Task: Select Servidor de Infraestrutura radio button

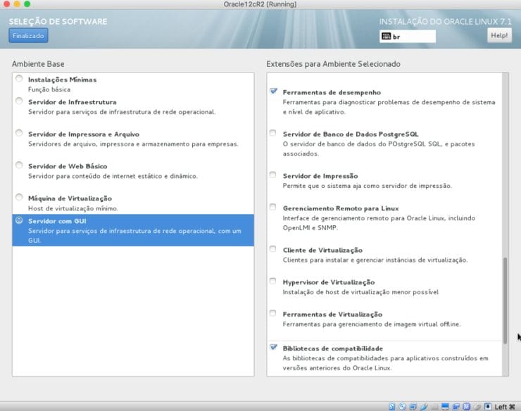Action: point(19,101)
